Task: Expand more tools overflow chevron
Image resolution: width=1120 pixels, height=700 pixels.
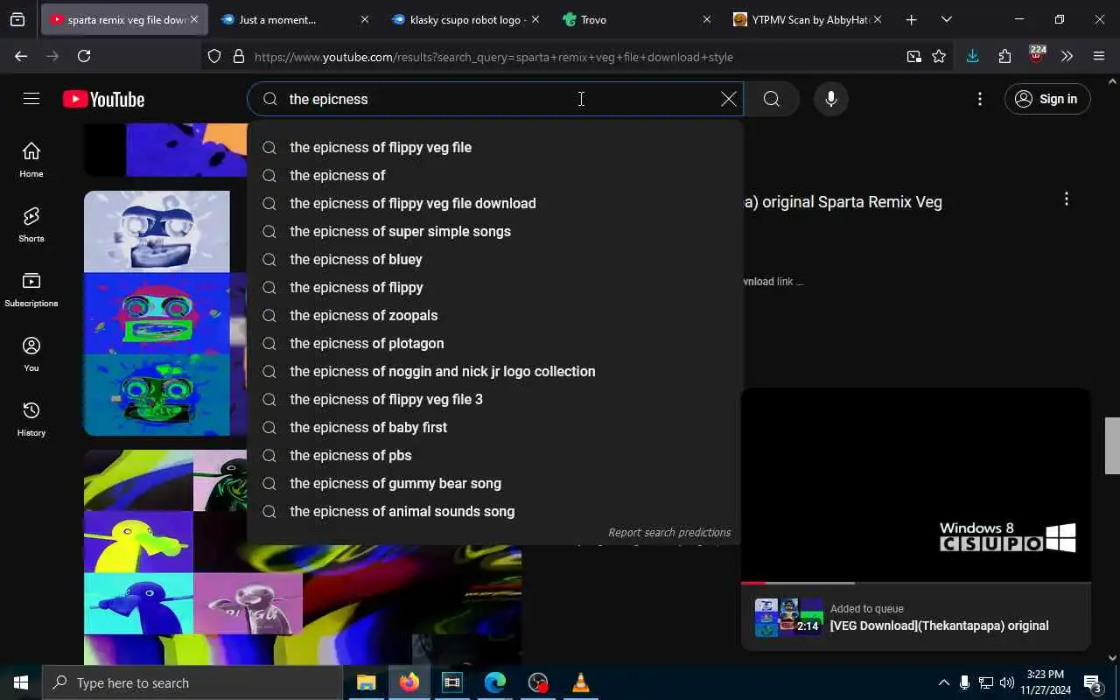Action: coord(1067,57)
